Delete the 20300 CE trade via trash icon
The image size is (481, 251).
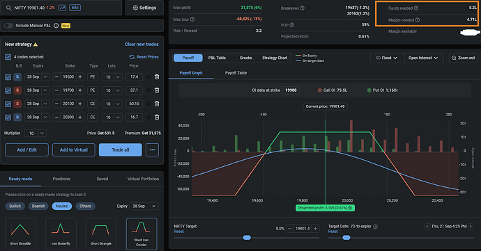(x=157, y=118)
